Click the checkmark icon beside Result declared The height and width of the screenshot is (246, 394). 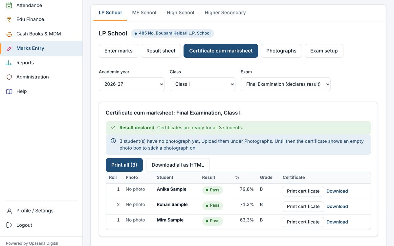click(113, 128)
